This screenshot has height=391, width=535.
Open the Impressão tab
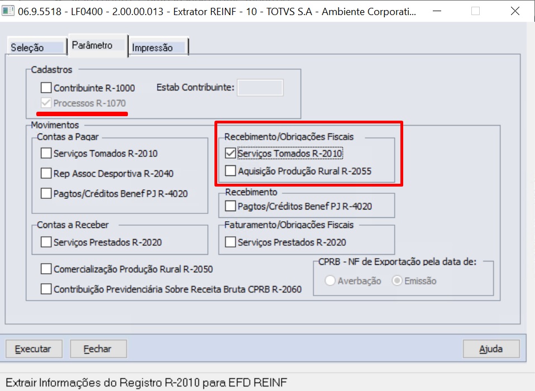click(158, 47)
